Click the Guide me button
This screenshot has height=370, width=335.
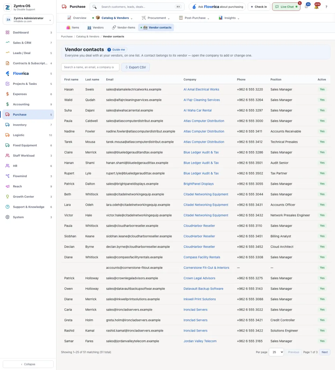tap(116, 50)
